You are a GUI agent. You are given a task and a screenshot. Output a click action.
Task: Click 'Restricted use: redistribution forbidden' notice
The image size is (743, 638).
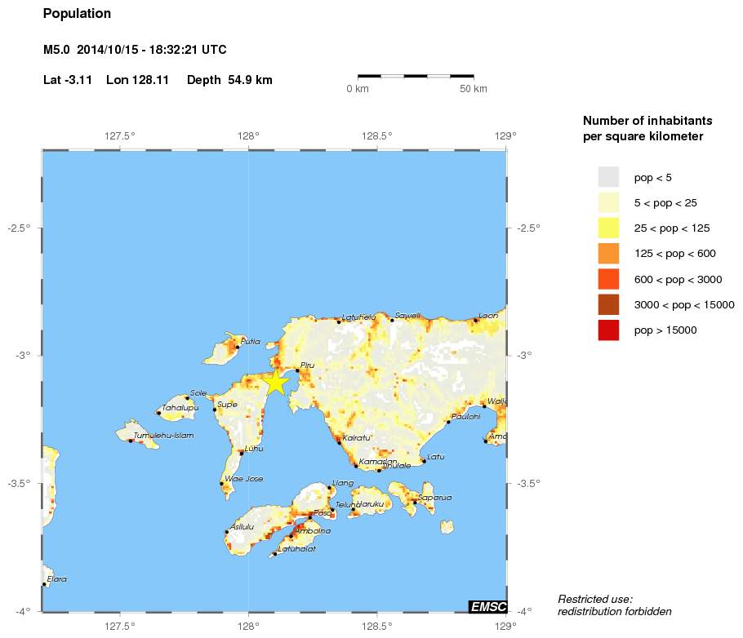click(x=614, y=605)
